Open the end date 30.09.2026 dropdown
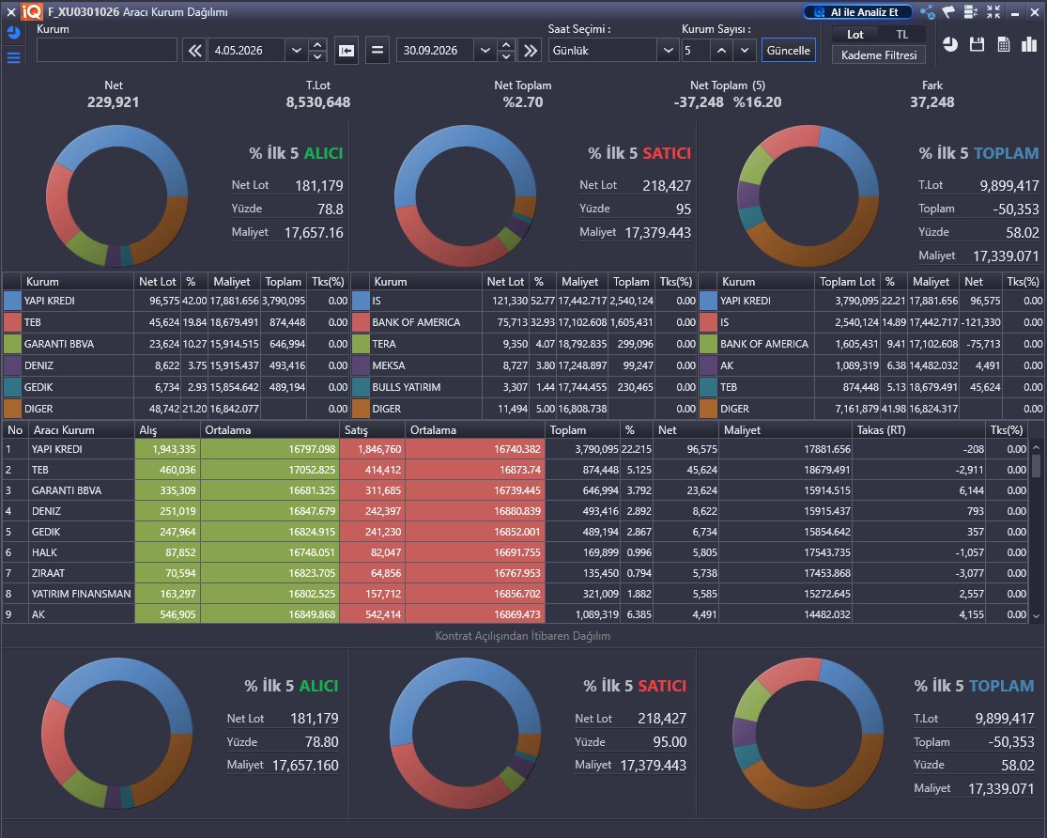Image resolution: width=1047 pixels, height=838 pixels. pyautogui.click(x=485, y=50)
